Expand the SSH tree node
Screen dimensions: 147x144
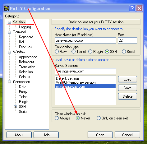(15, 107)
